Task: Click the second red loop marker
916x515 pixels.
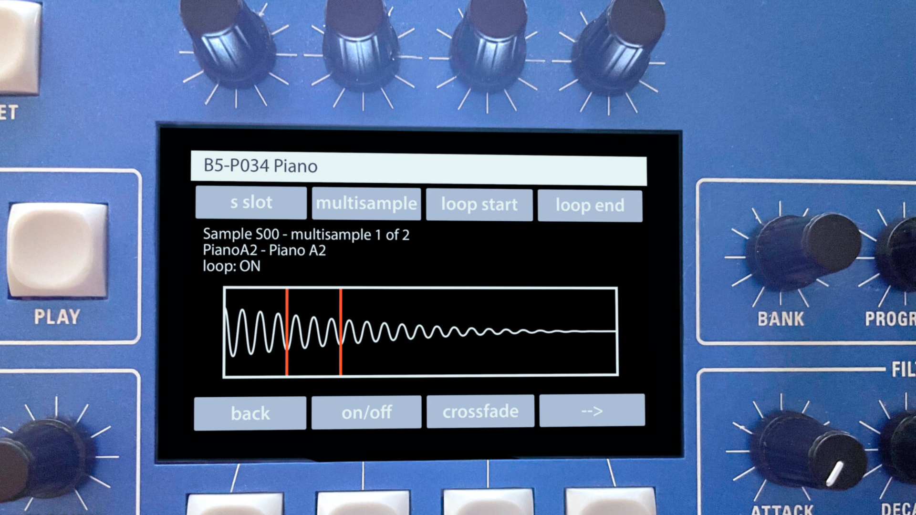Action: [341, 332]
